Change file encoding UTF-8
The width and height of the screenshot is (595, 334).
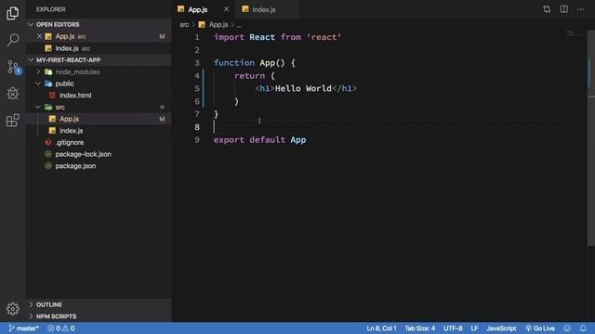[x=453, y=328]
